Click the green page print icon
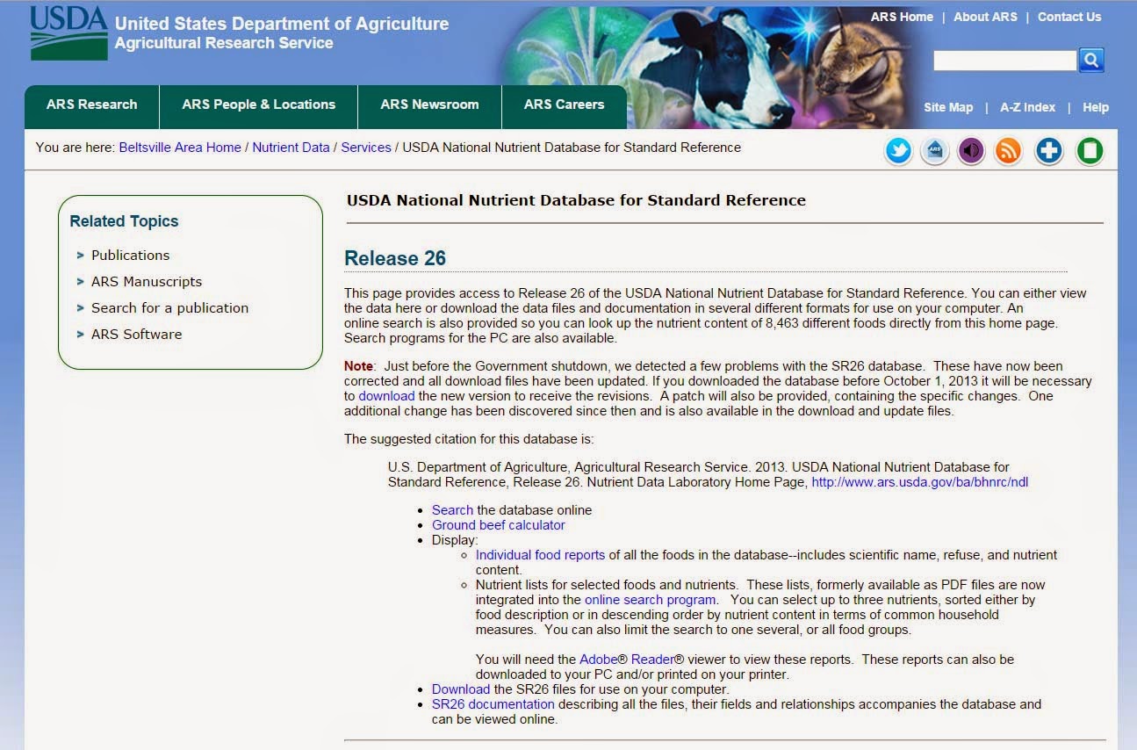Screen dimensions: 1137x750 [x=1090, y=151]
